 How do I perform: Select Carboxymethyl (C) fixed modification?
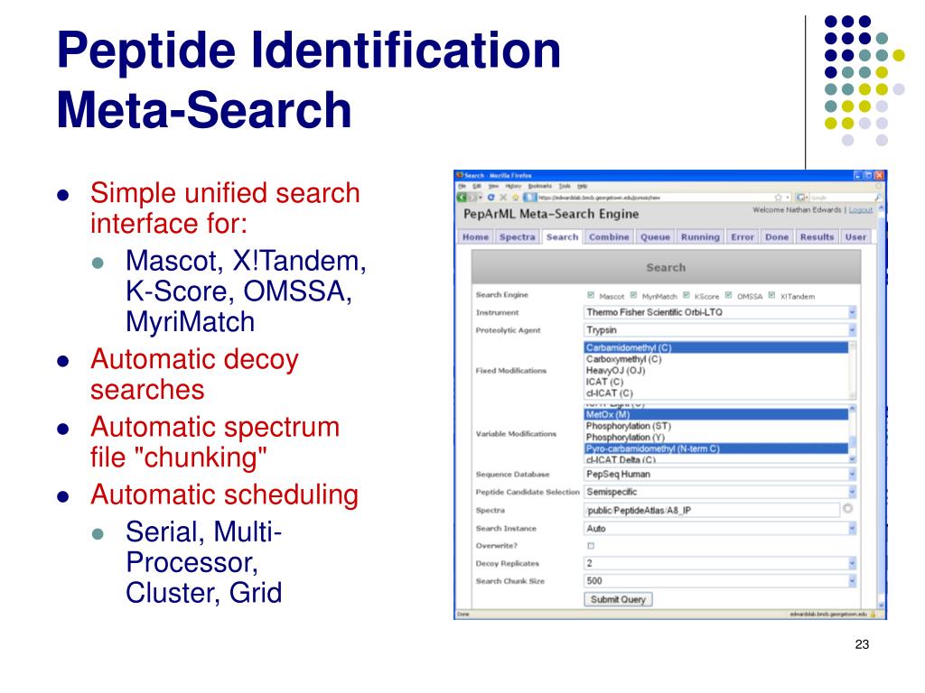pos(716,359)
